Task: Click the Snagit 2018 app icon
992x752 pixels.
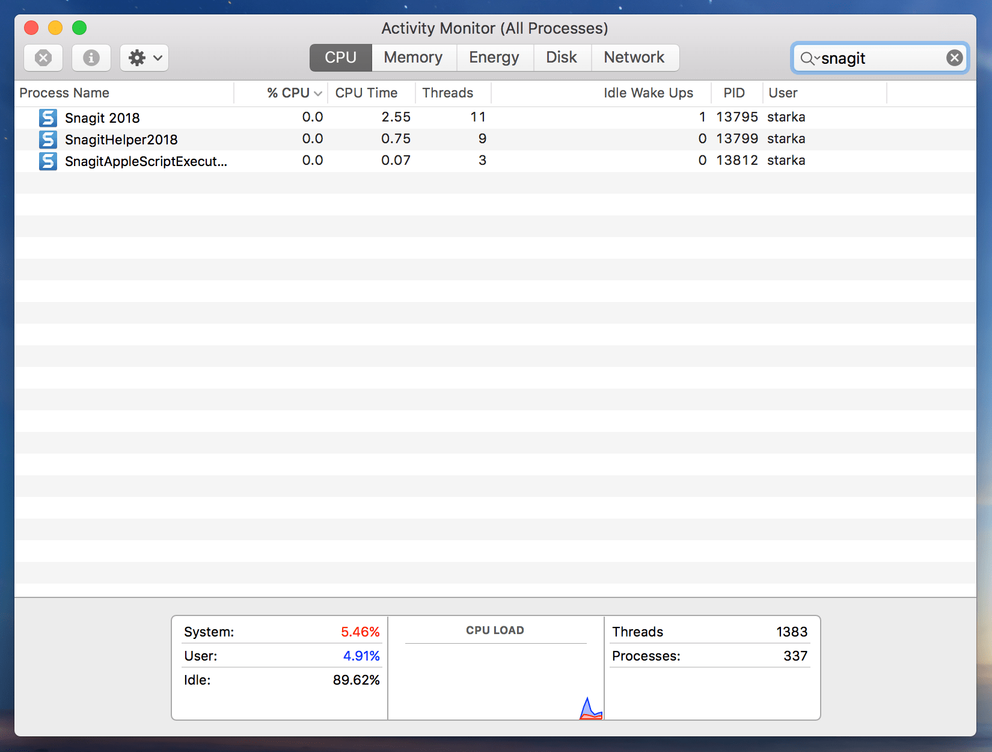Action: 48,117
